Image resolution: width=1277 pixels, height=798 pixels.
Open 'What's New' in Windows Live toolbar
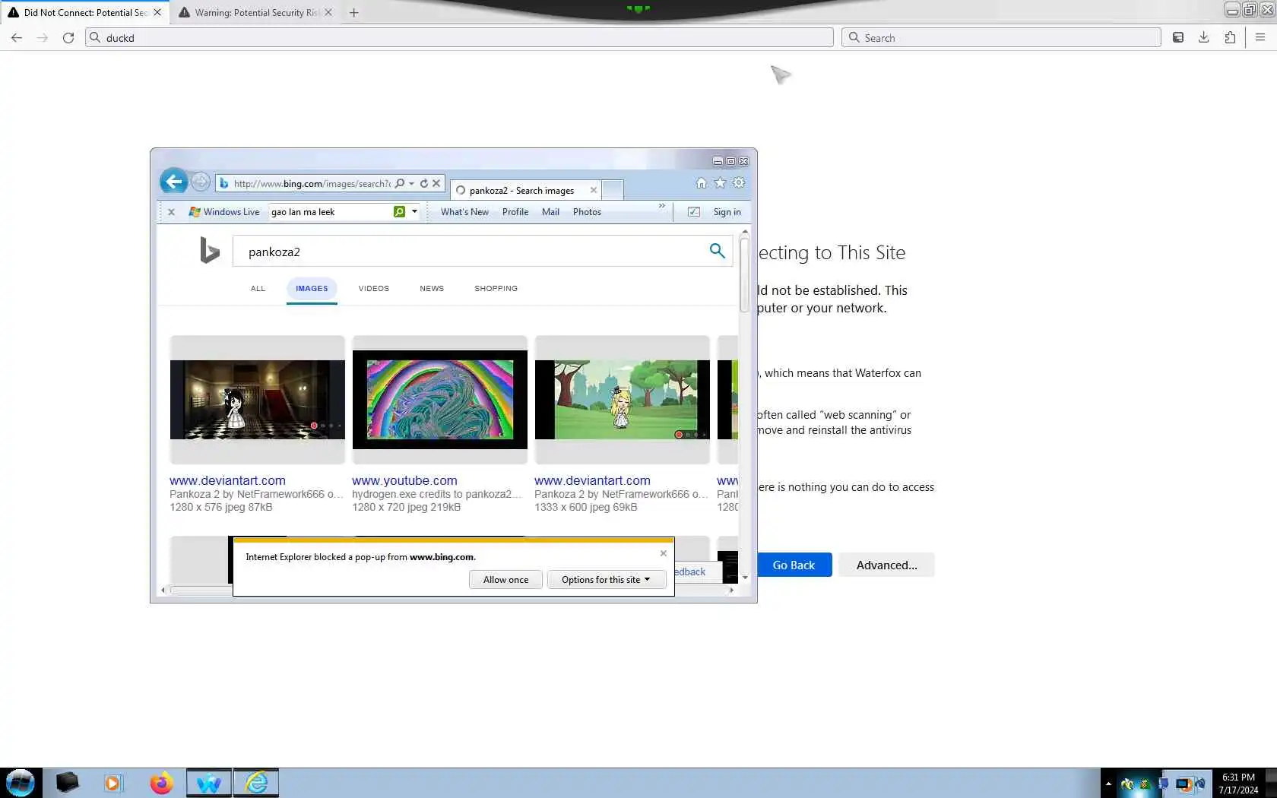pyautogui.click(x=464, y=212)
